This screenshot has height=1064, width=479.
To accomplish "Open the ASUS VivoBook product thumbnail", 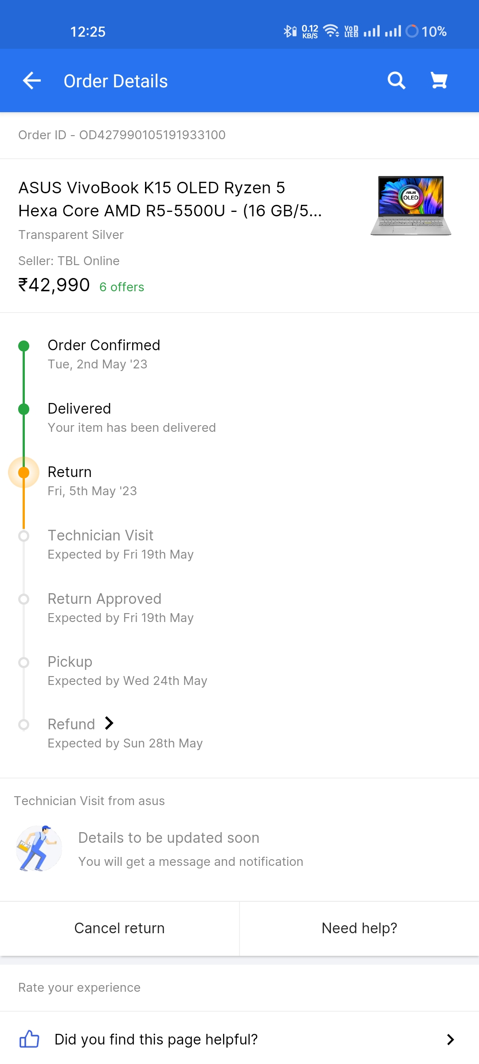I will coord(411,206).
